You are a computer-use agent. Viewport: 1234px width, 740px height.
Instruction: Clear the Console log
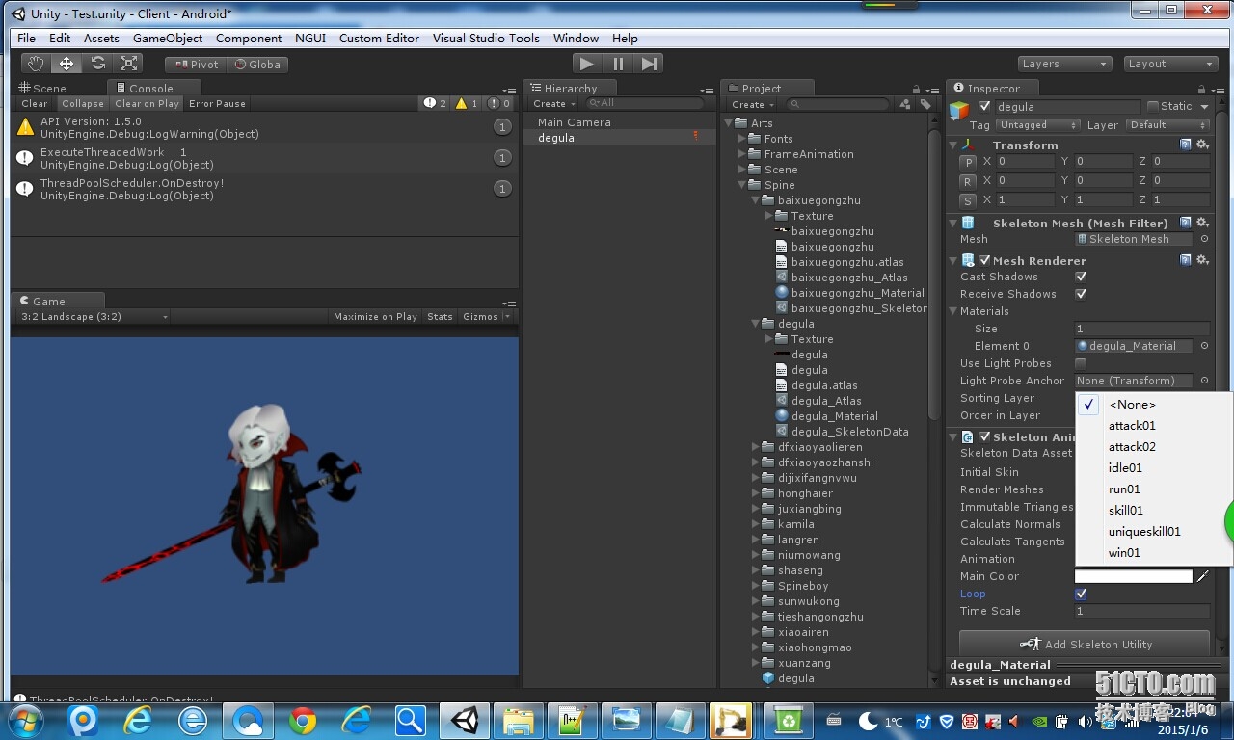[35, 103]
